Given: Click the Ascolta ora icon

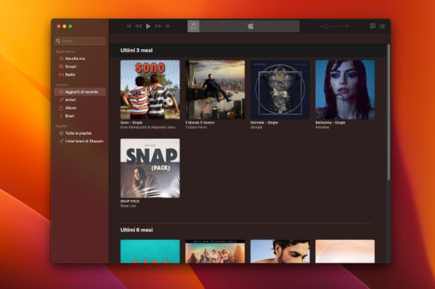Looking at the screenshot, I should pyautogui.click(x=61, y=58).
